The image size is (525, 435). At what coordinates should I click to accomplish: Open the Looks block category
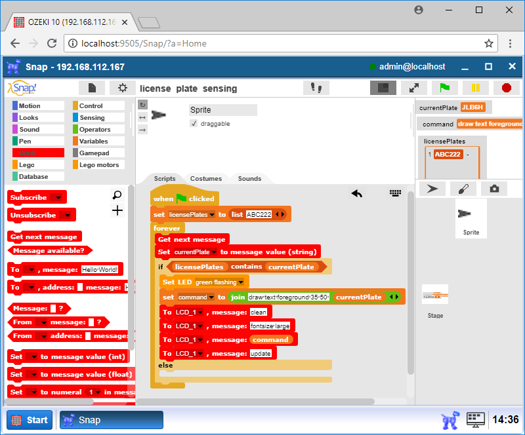38,117
